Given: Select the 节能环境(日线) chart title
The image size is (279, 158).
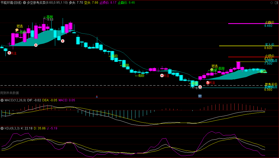Looking at the screenshot, I should point(11,3).
